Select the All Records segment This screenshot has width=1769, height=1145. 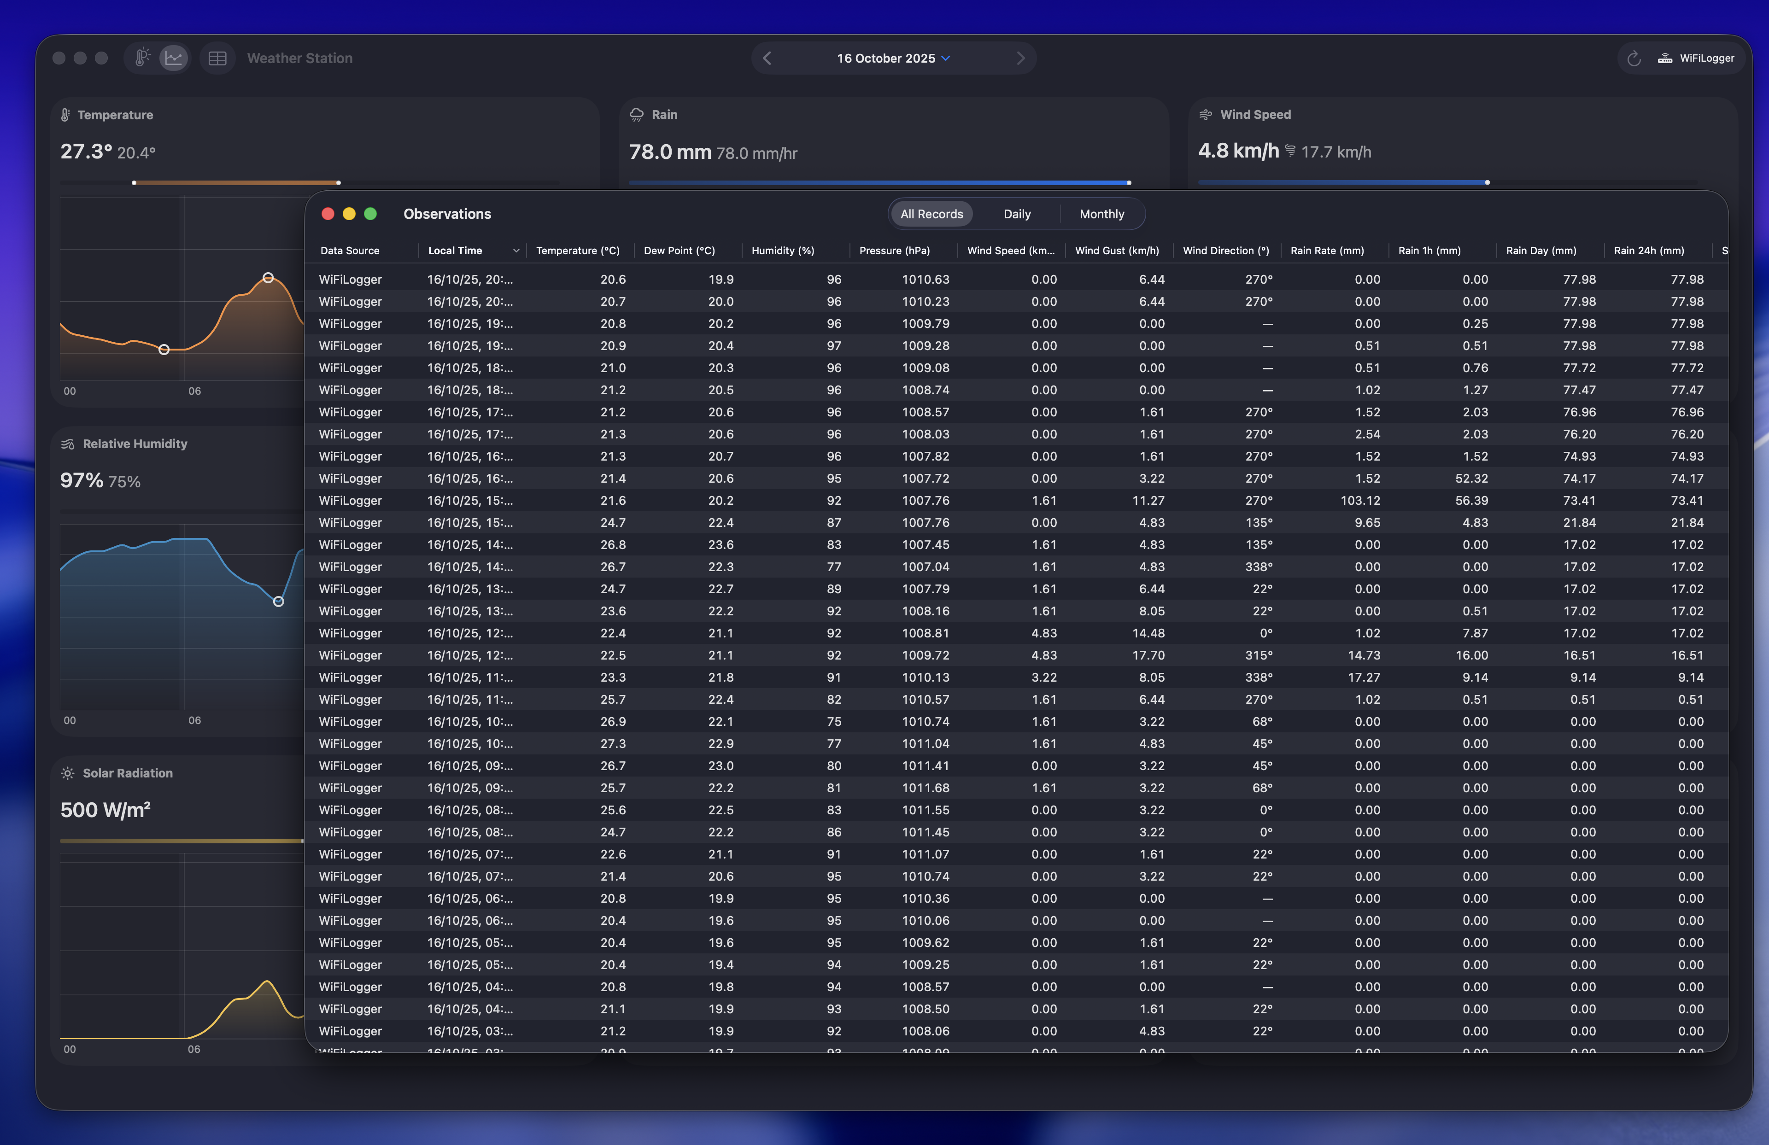[931, 214]
